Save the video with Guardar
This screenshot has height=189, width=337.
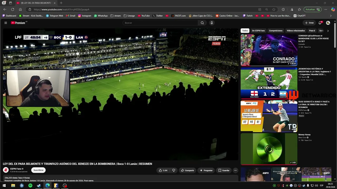(x=224, y=170)
